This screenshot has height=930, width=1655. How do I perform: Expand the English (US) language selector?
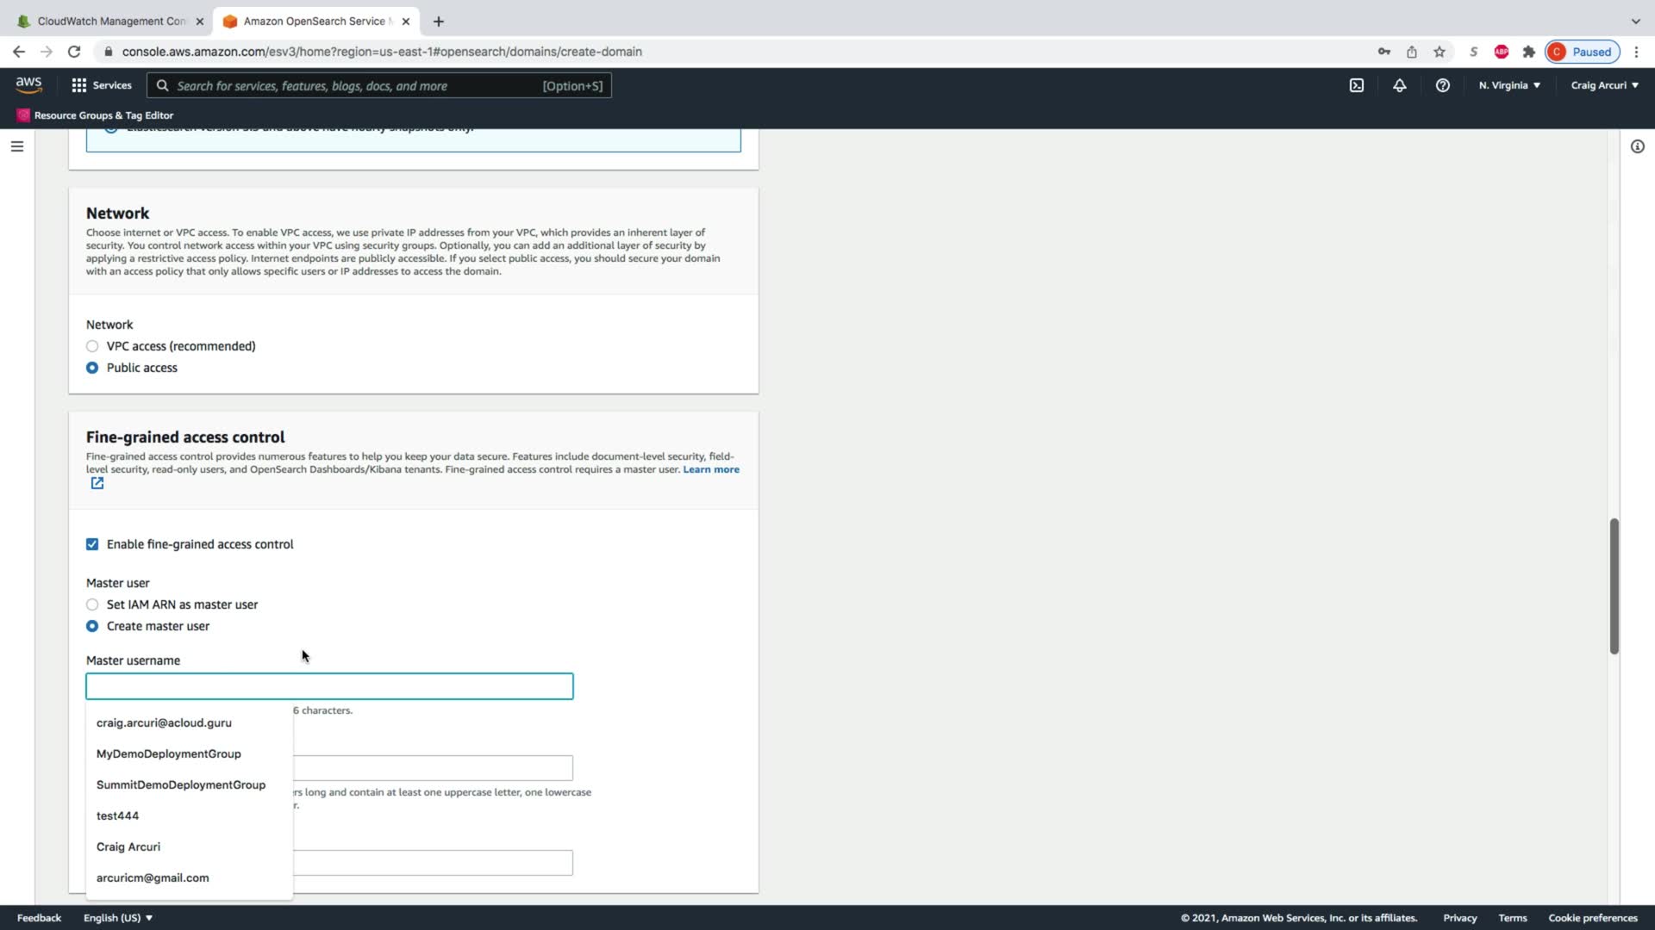(117, 918)
